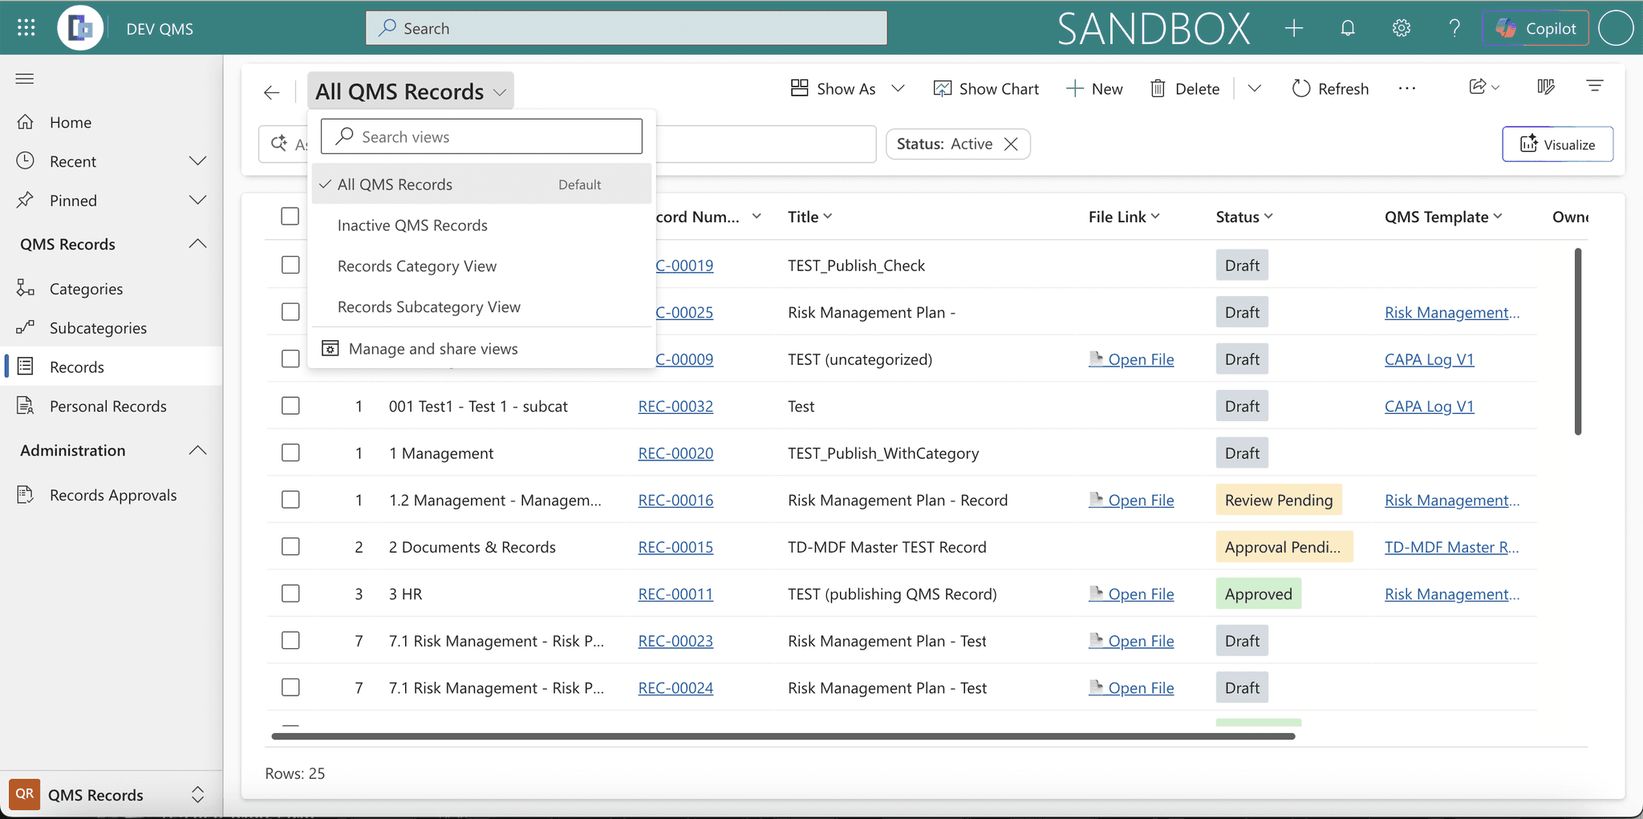Screen dimensions: 1643x819
Task: Open the help question mark
Action: (1454, 28)
